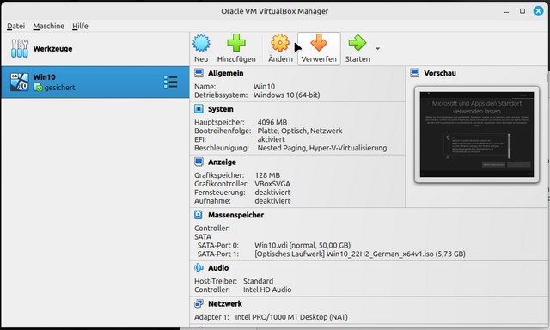Click Win10.vdi (normal, 50,00 GB) entry
The height and width of the screenshot is (330, 550).
pyautogui.click(x=302, y=245)
